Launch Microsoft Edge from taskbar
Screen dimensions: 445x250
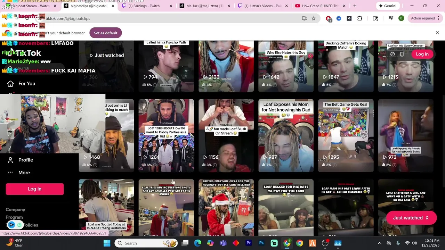pos(197,243)
